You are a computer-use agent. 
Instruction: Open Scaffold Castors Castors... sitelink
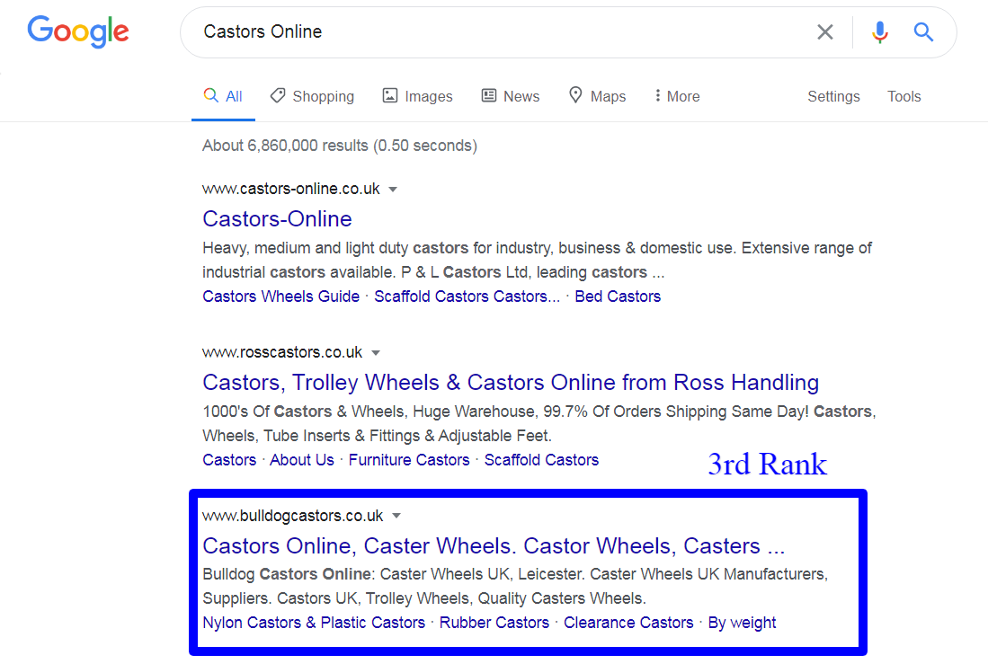467,297
